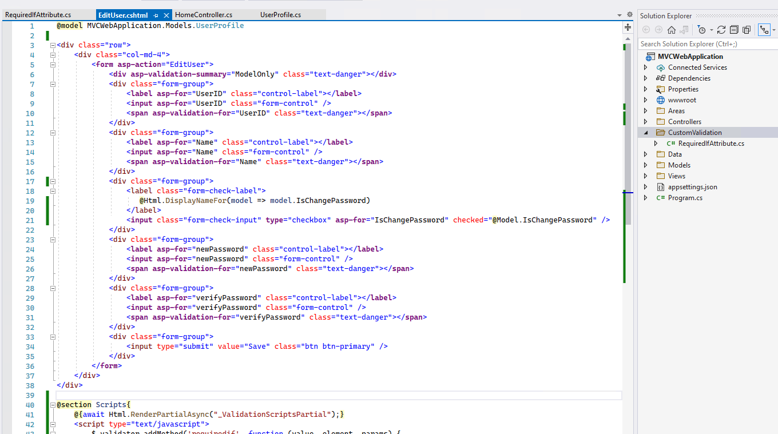Click the Back navigation arrow in Solution Explorer

click(x=646, y=30)
